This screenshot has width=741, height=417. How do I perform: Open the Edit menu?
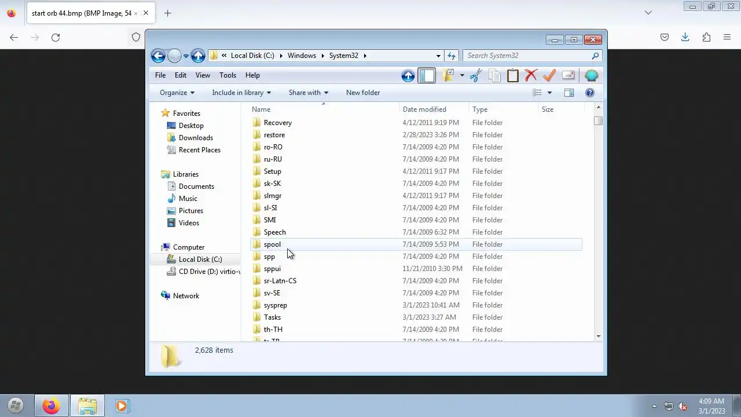[x=181, y=75]
